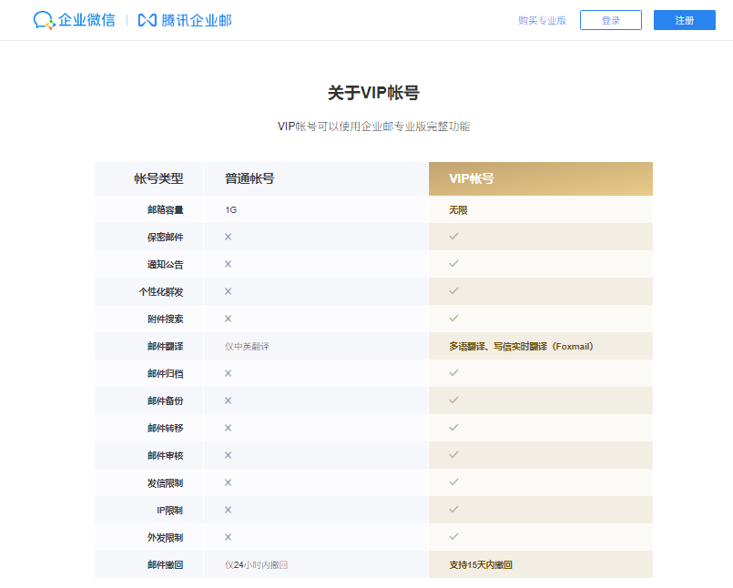Toggle the 通知公告 checkmark in VIP column

click(x=453, y=265)
